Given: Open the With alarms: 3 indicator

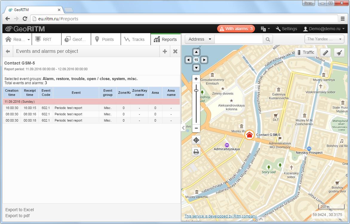Looking at the screenshot, I should click(236, 29).
